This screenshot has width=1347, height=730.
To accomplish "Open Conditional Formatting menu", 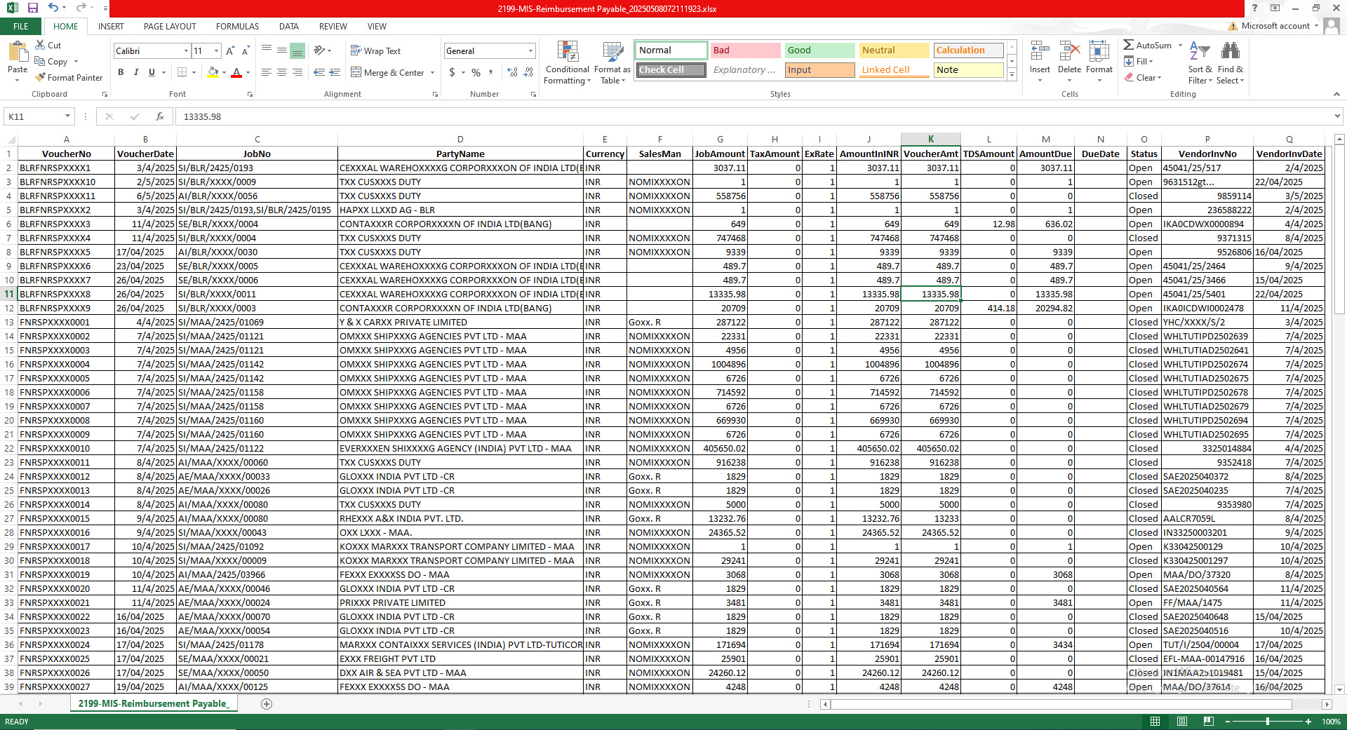I will 567,62.
